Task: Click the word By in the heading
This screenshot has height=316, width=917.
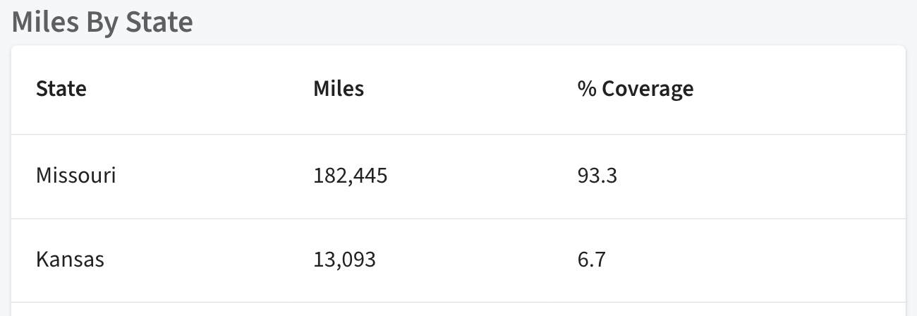Action: (102, 23)
